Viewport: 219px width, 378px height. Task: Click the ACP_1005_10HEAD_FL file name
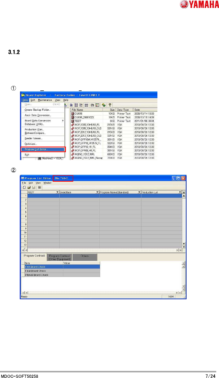pos(87,125)
